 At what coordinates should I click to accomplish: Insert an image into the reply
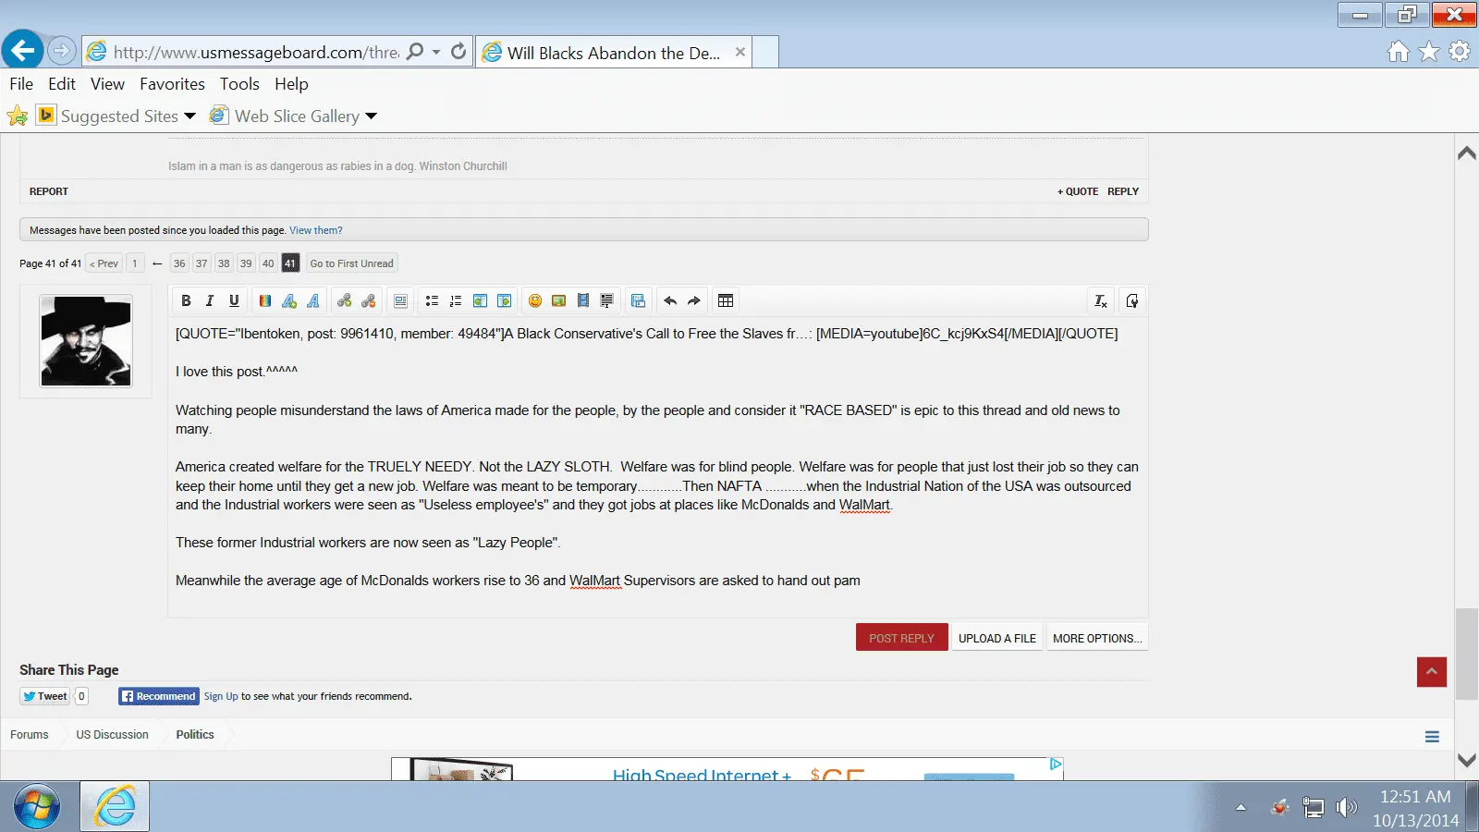[559, 300]
